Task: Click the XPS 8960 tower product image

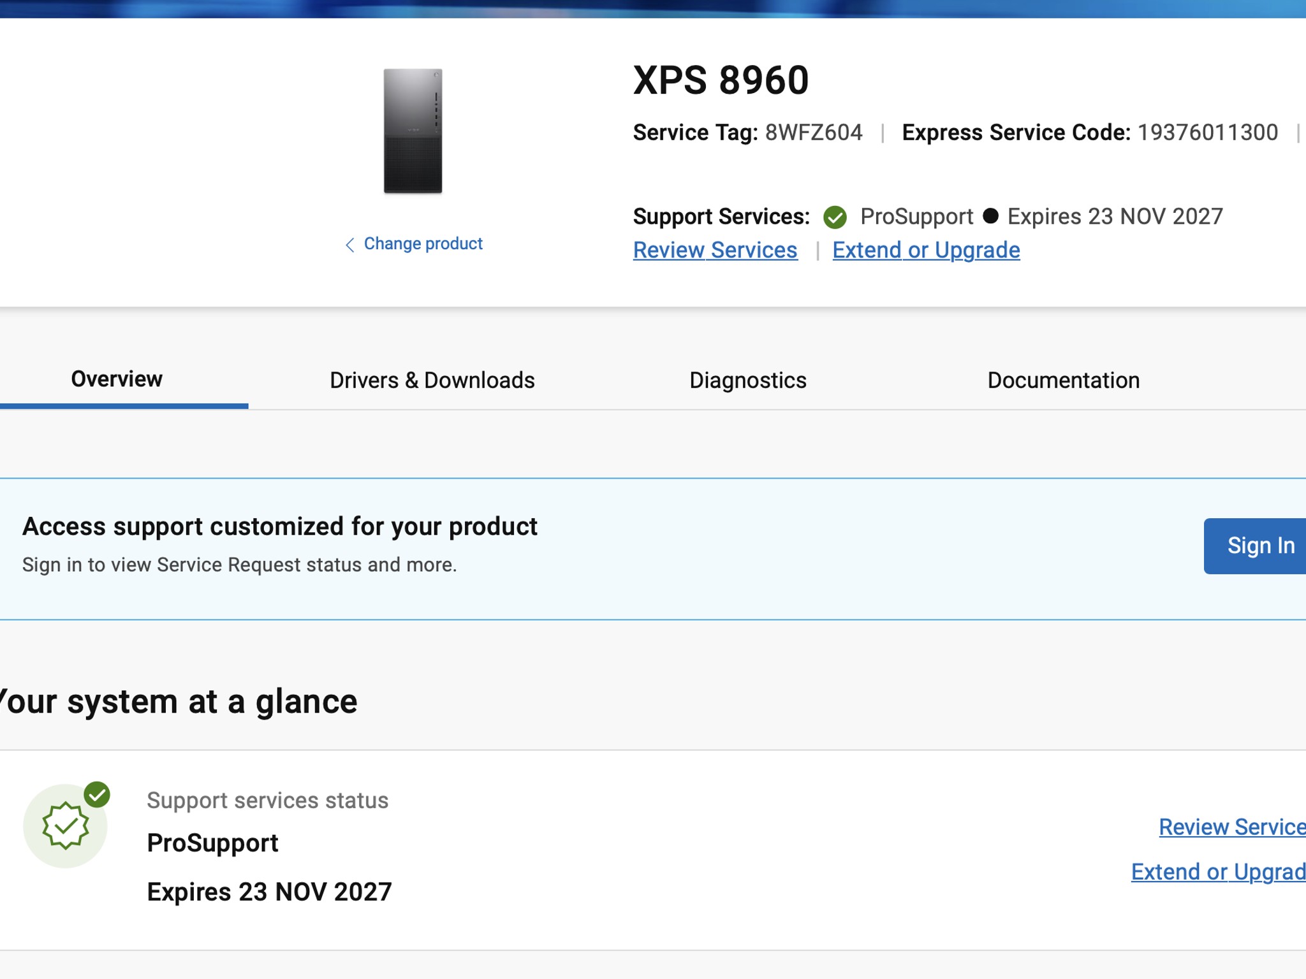Action: click(x=413, y=131)
